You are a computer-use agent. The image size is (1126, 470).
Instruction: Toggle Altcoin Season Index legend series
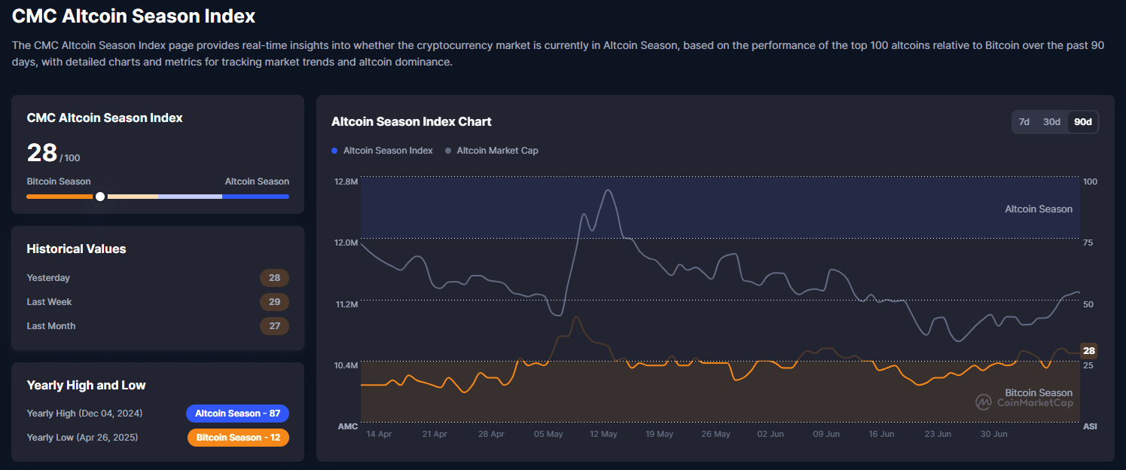click(x=388, y=151)
